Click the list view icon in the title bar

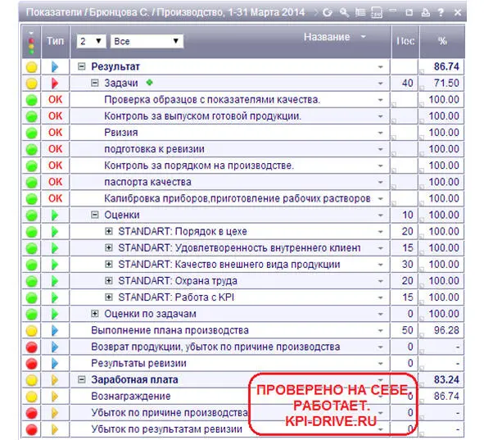[x=360, y=12]
